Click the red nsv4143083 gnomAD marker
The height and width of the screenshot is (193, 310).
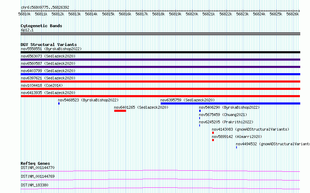213,133
